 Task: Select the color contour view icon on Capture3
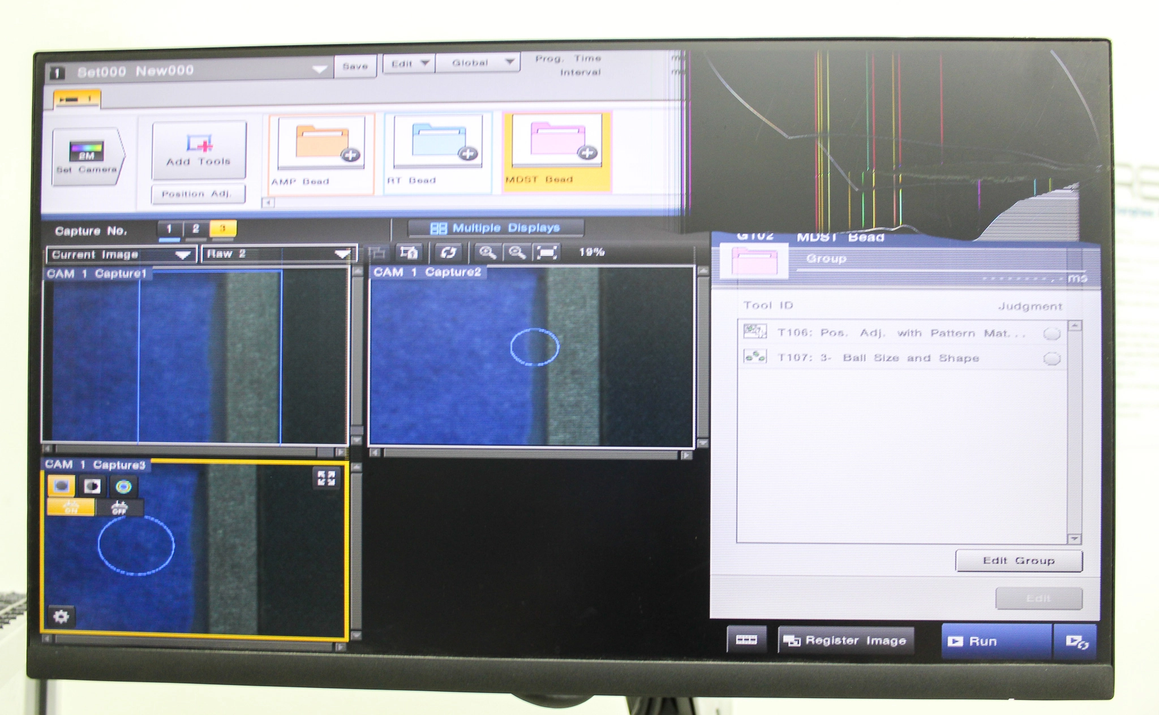click(123, 486)
